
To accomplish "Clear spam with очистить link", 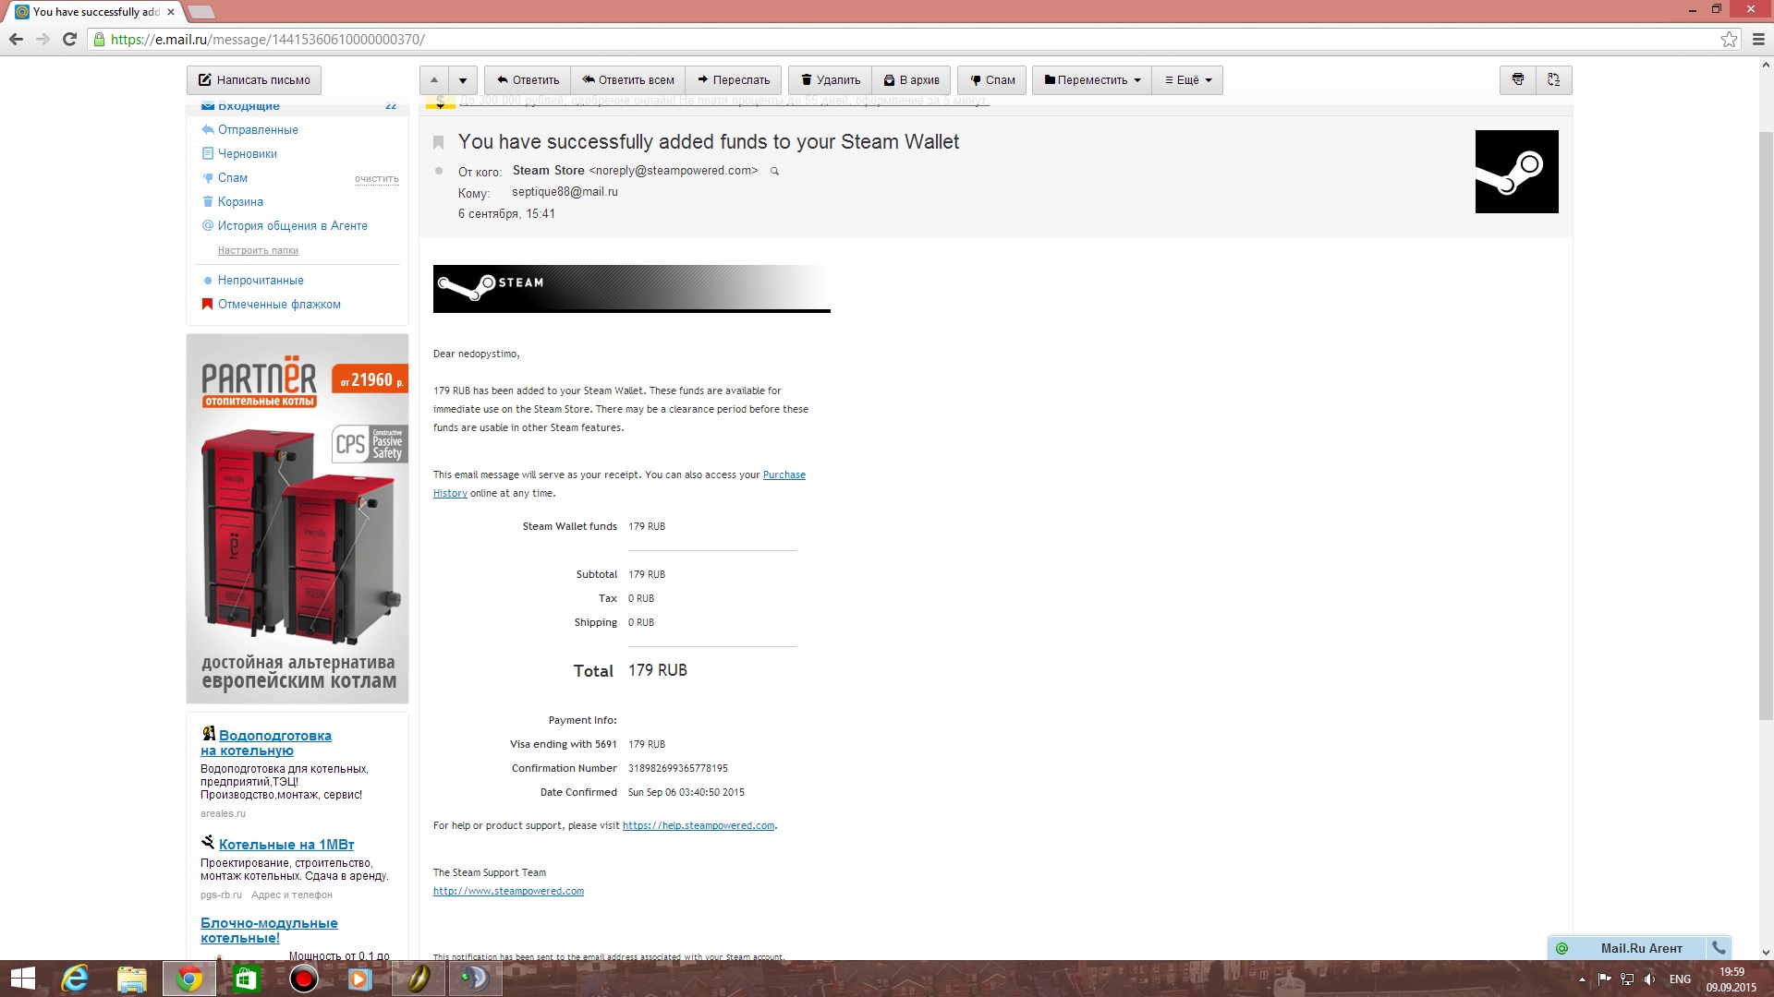I will 377,179.
